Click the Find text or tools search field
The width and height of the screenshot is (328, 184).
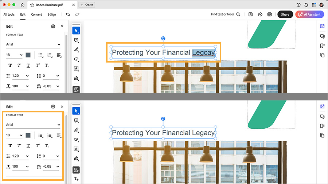(x=226, y=14)
